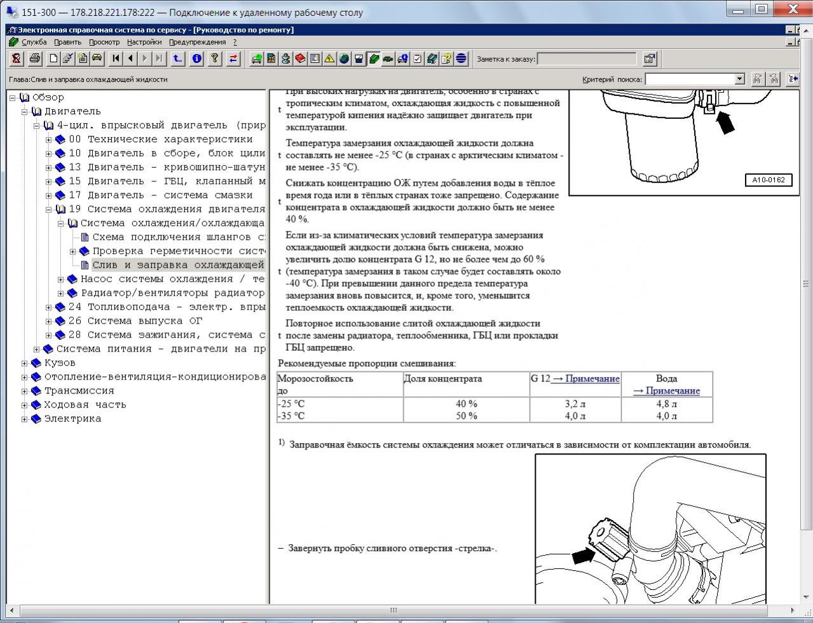813x623 pixels.
Task: Open the red book toolbar icon
Action: 300,59
